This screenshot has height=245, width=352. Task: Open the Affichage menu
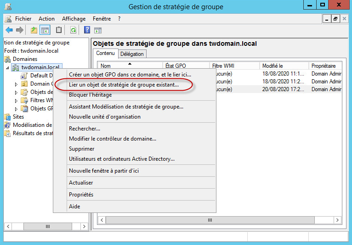(x=74, y=19)
